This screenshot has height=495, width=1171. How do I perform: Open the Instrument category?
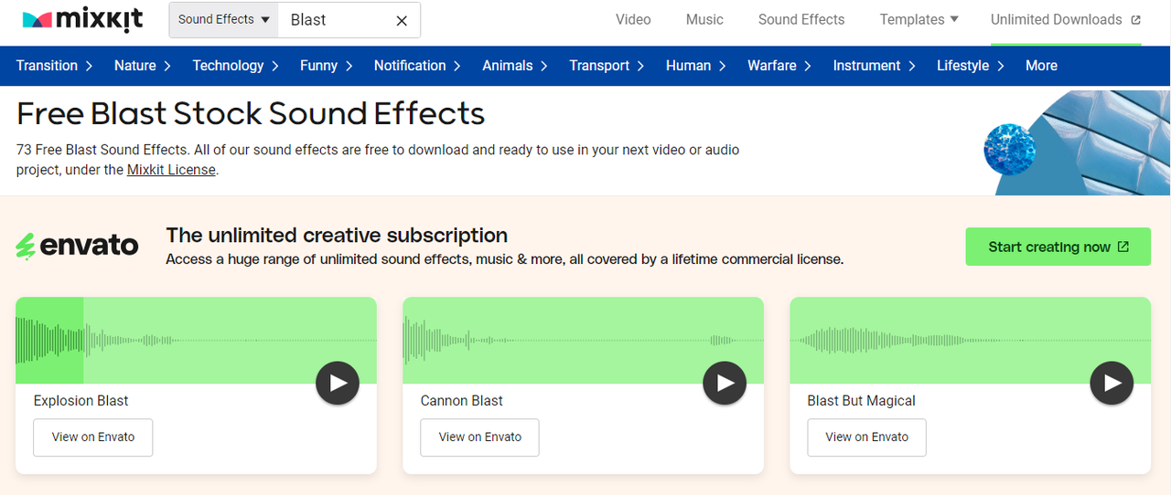[876, 66]
